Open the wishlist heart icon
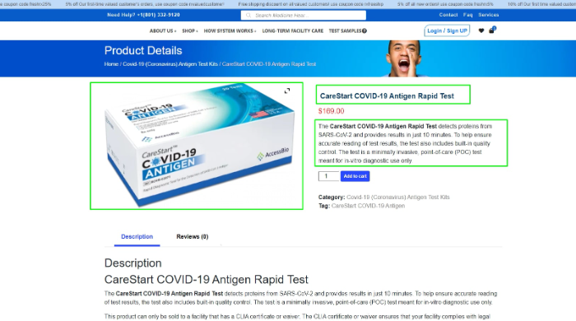576x321 pixels. point(481,30)
